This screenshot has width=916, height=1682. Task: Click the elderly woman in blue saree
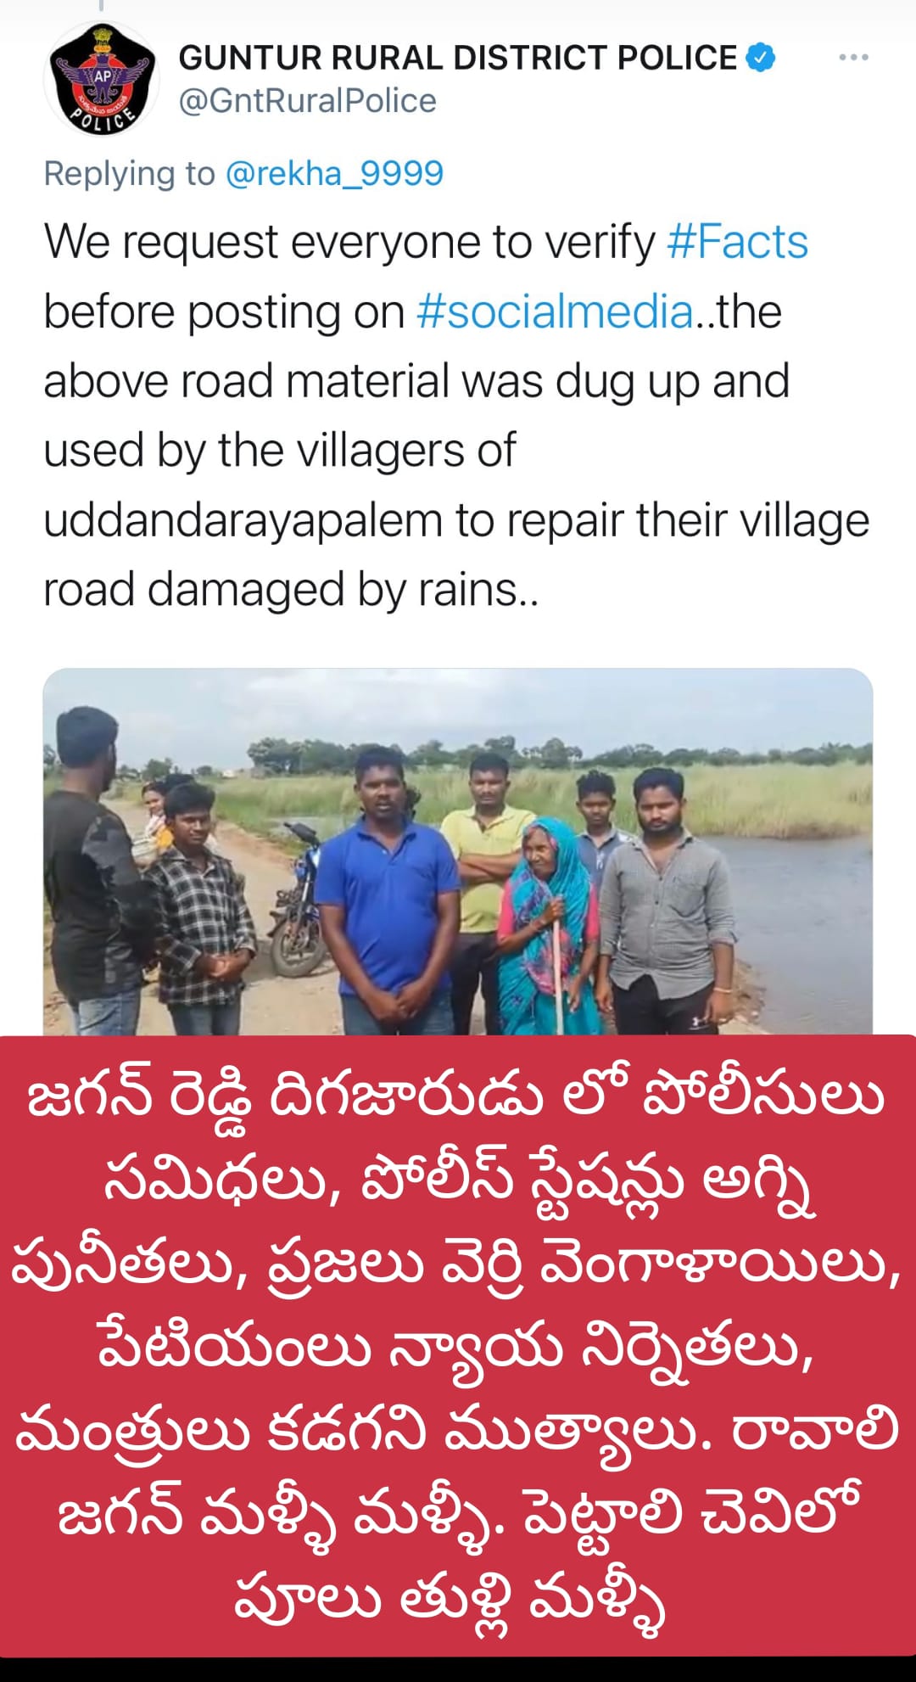pos(545,927)
